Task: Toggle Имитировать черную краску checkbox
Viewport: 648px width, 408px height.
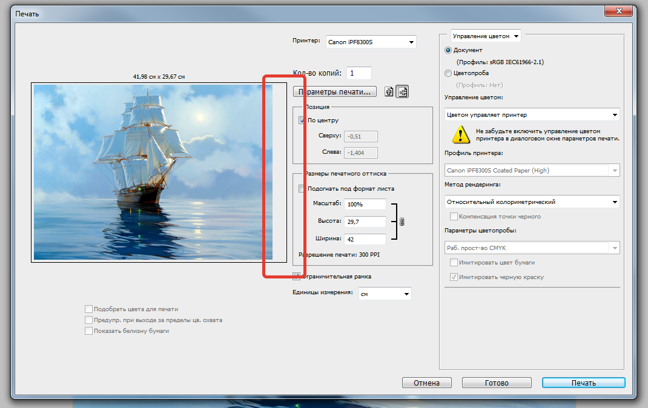Action: point(454,277)
